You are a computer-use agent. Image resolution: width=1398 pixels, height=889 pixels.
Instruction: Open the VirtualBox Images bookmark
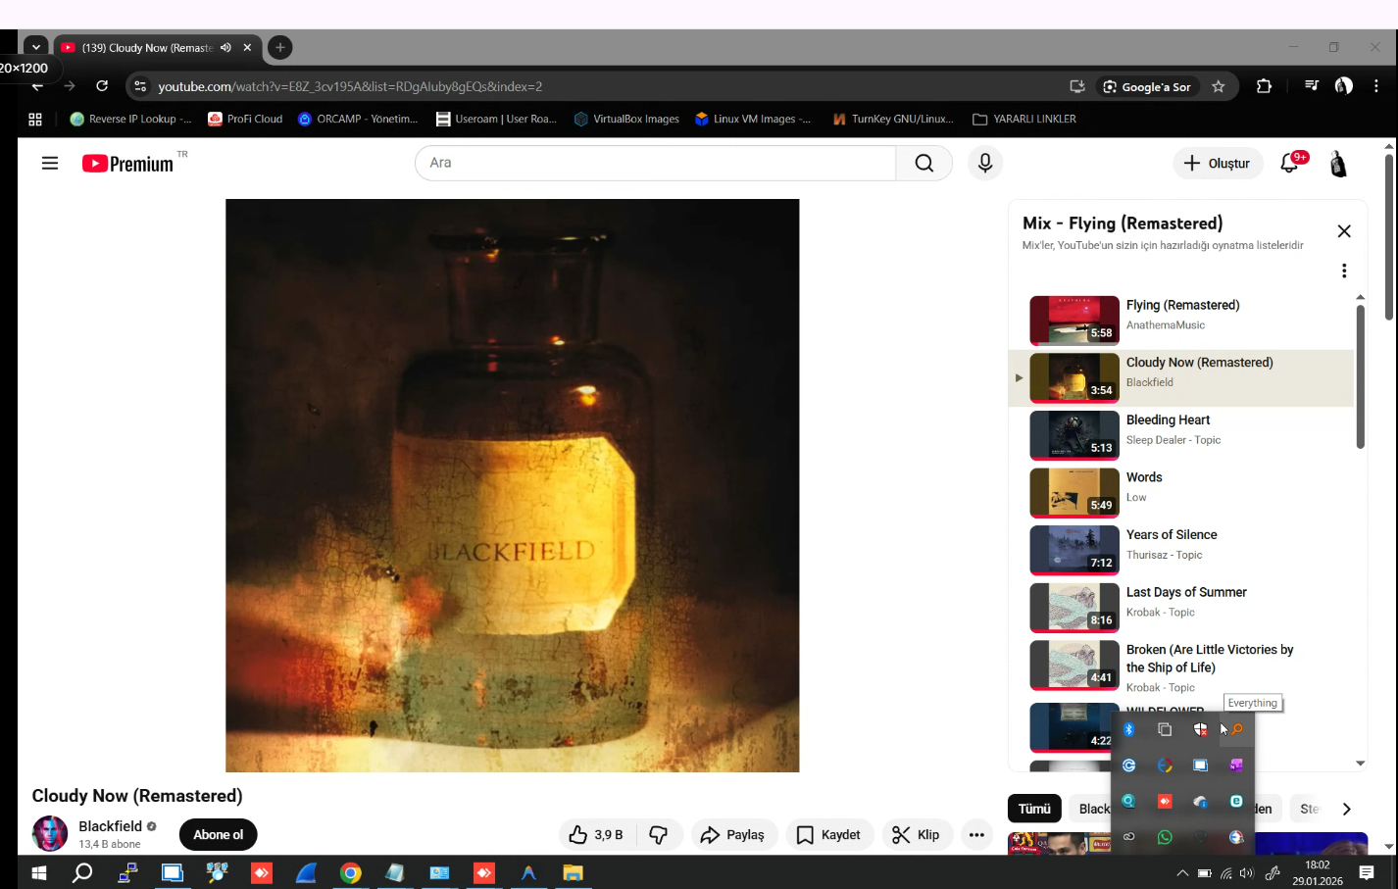pos(626,119)
